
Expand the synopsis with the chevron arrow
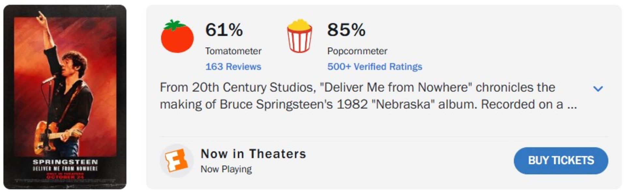(x=598, y=89)
